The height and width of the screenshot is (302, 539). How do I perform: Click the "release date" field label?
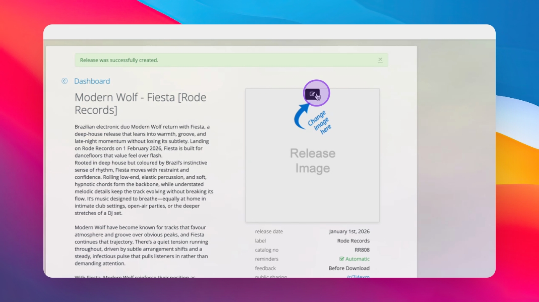(x=269, y=232)
